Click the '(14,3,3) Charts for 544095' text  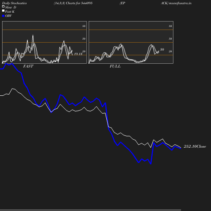(x=73, y=3)
